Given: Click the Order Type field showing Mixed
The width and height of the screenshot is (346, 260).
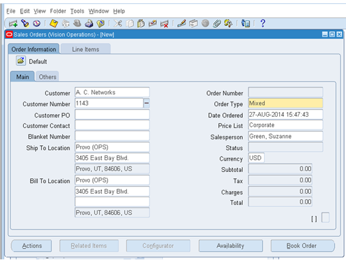Looking at the screenshot, I should point(286,103).
